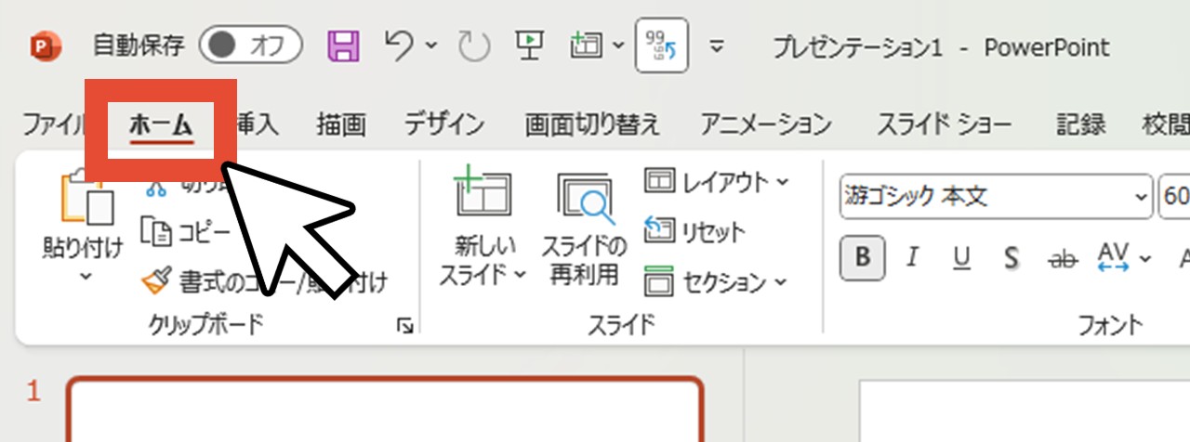Image resolution: width=1190 pixels, height=442 pixels.
Task: Switch to the 記録 tab
Action: tap(1081, 123)
